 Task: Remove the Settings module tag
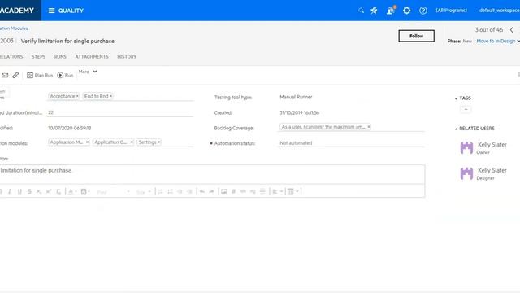tap(159, 142)
